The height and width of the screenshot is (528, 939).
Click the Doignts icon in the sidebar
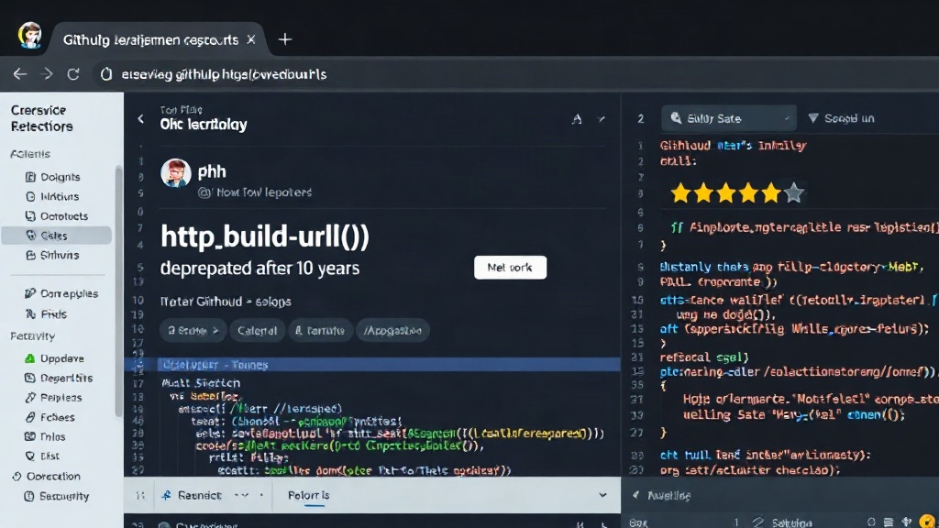pyautogui.click(x=30, y=177)
